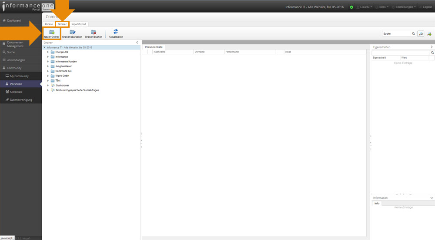The image size is (435, 240).
Task: Select the Info tab in Information panel
Action: click(377, 204)
